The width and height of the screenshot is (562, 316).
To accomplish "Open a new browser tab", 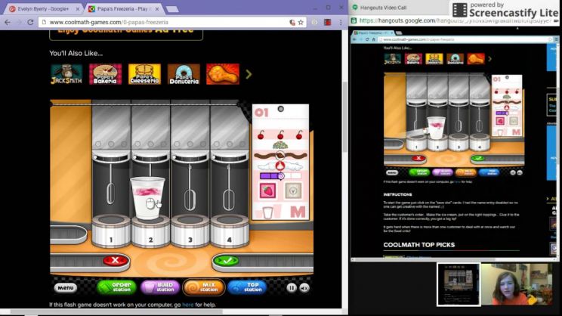I will point(172,9).
